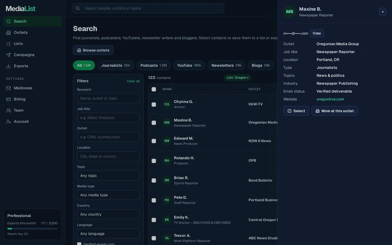392x245 pixels.
Task: Check the box for Chynna G.
Action: click(x=154, y=105)
